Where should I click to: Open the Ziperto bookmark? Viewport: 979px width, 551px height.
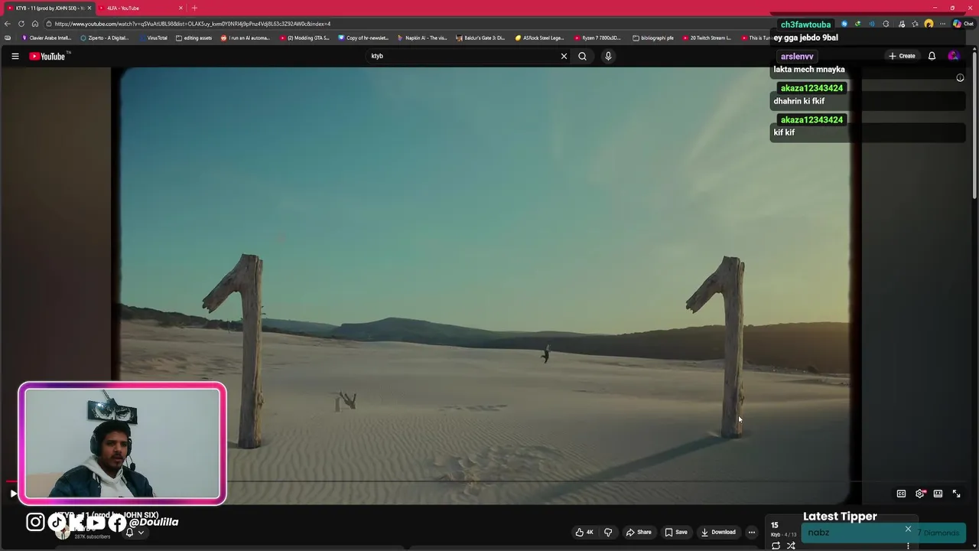pos(105,37)
